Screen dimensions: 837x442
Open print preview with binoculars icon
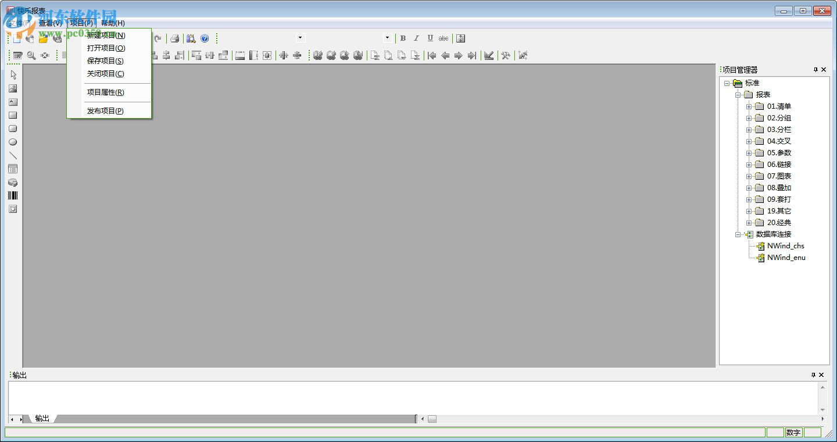point(191,38)
